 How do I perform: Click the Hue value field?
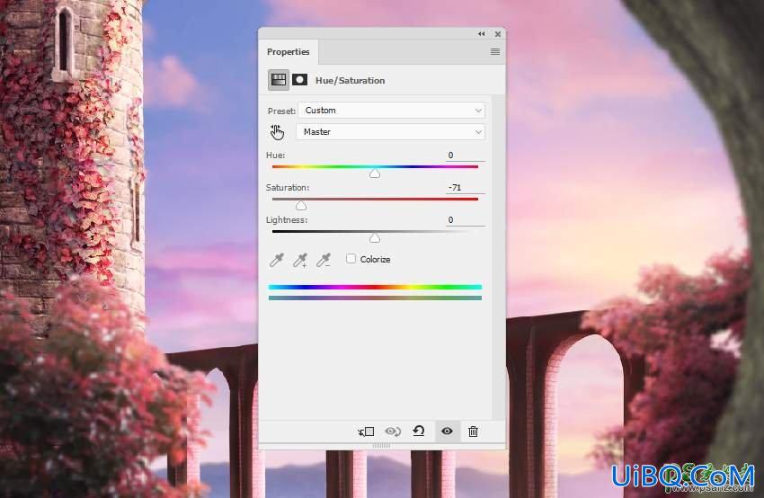pos(466,155)
